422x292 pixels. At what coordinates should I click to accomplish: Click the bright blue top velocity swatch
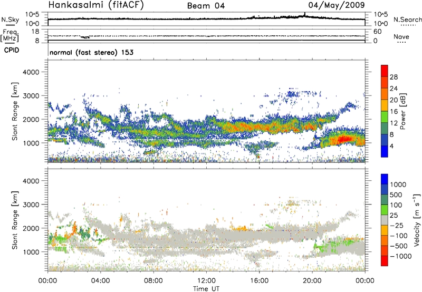[385, 179]
